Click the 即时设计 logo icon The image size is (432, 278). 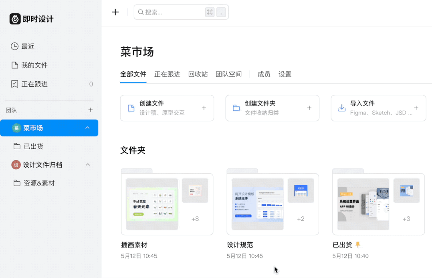click(x=15, y=19)
